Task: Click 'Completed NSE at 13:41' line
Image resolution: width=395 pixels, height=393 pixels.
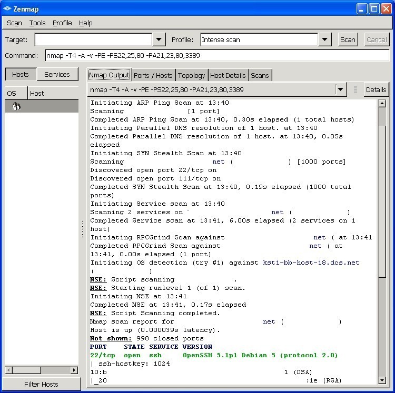Action: [168, 305]
